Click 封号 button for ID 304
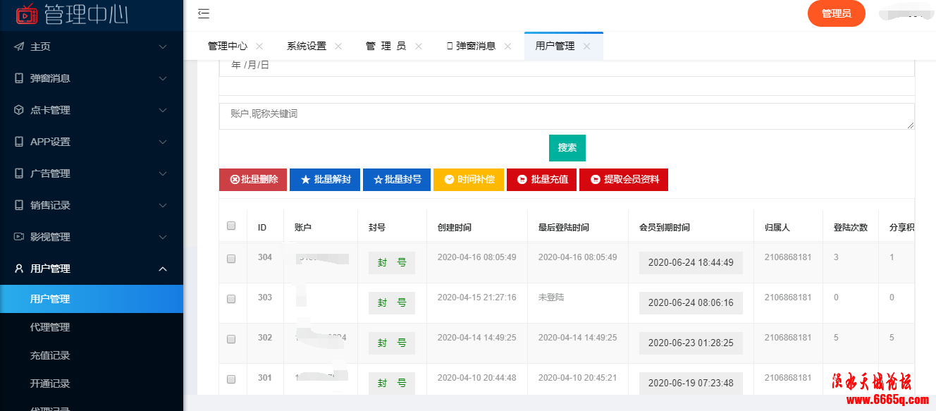The width and height of the screenshot is (936, 411). pos(392,262)
